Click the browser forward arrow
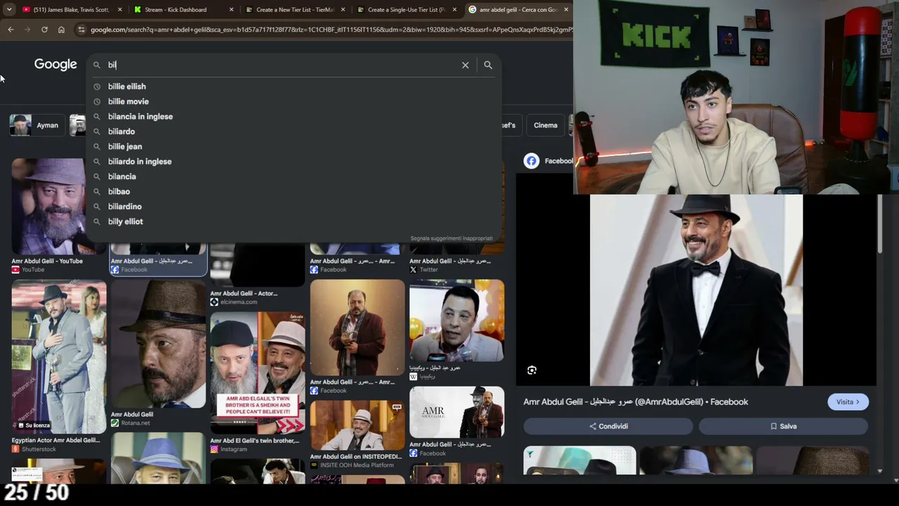Screen dimensions: 899x506 coord(27,30)
